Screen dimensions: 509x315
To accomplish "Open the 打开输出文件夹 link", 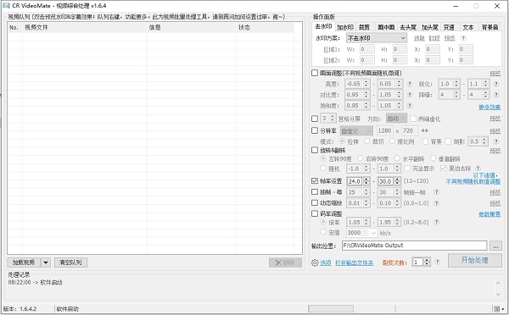I will point(354,262).
